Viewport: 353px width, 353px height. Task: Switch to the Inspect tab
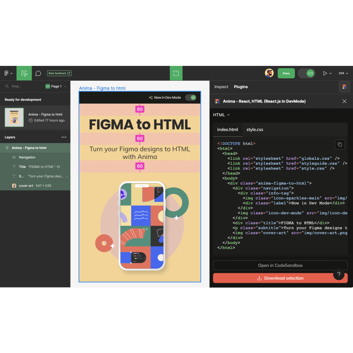click(221, 87)
